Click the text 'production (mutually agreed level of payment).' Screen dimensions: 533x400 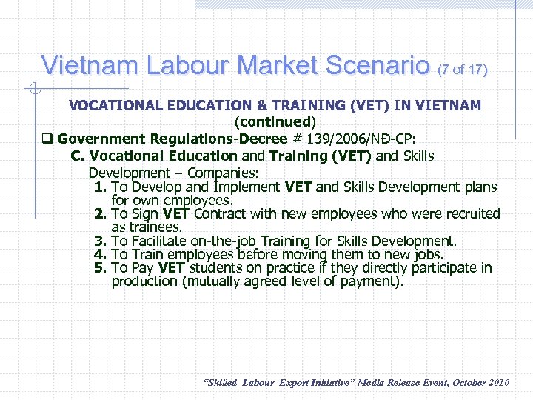pos(258,281)
